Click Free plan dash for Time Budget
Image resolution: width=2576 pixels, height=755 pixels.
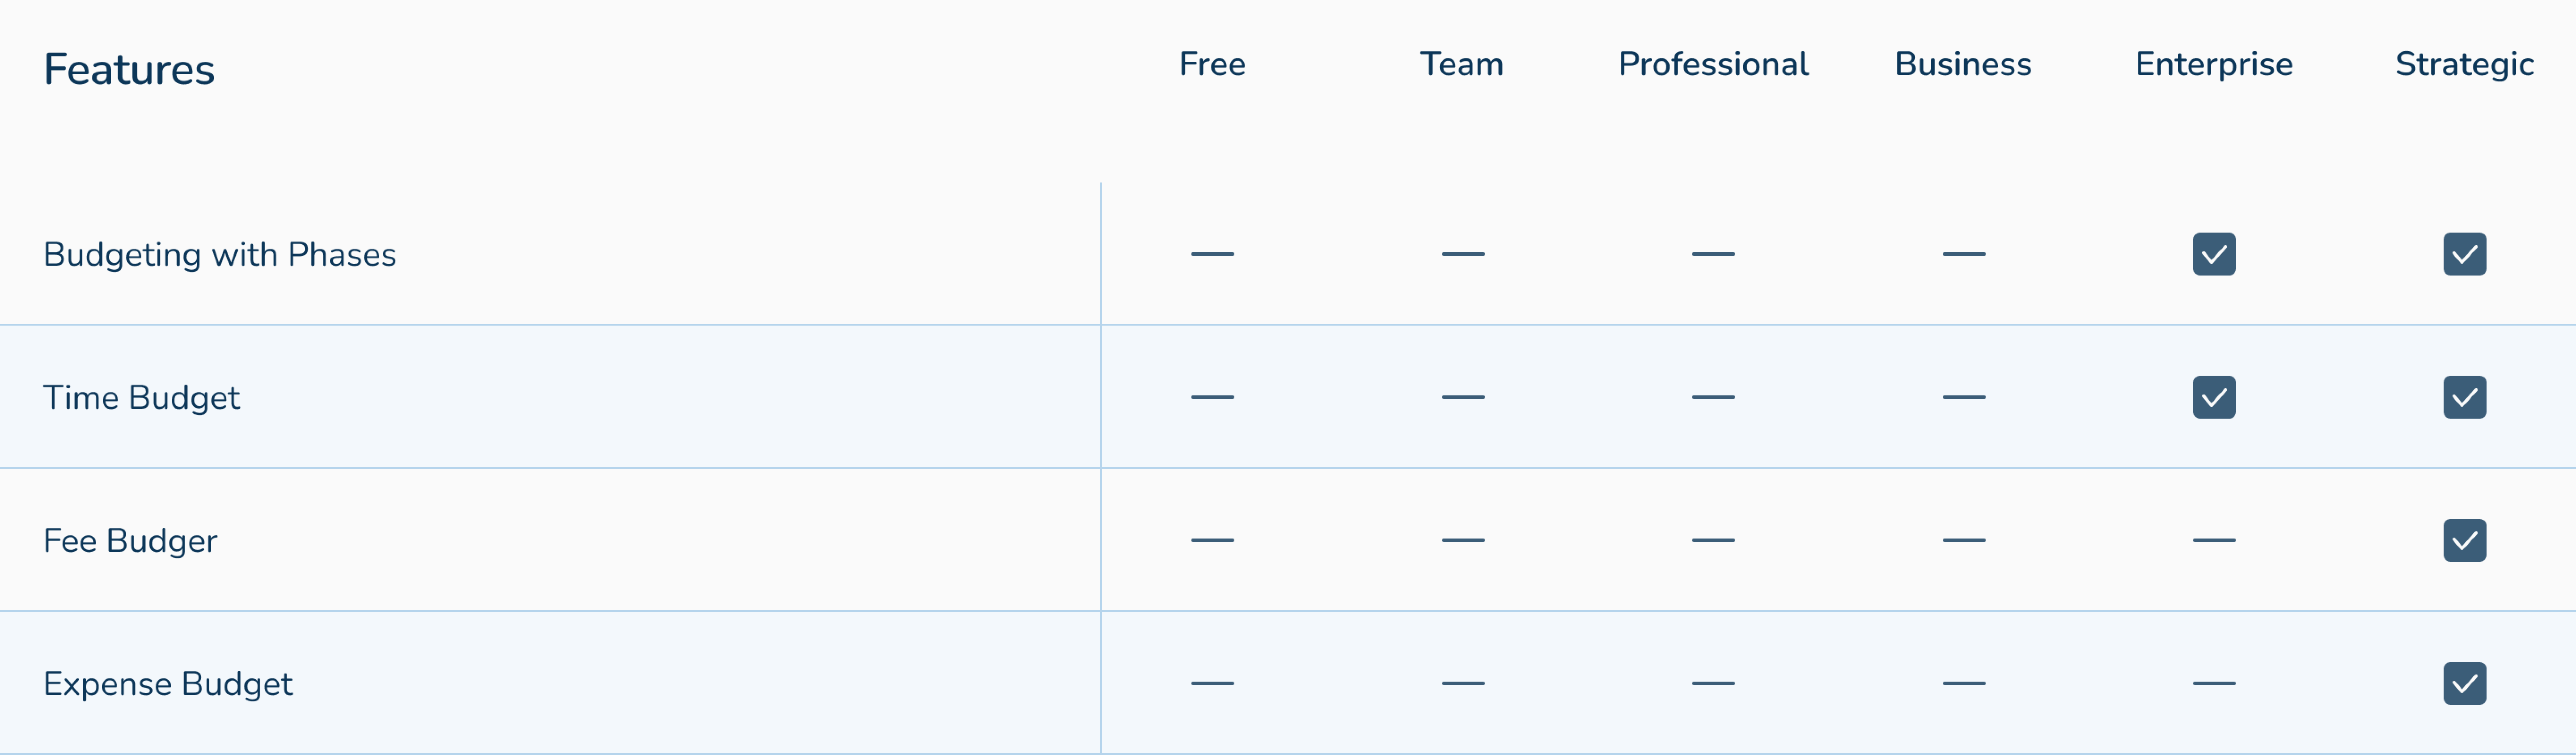(x=1212, y=397)
